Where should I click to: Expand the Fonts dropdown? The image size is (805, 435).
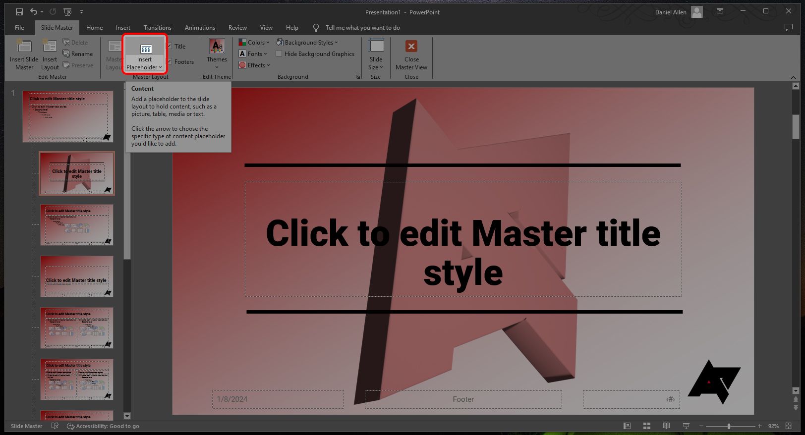(x=253, y=54)
